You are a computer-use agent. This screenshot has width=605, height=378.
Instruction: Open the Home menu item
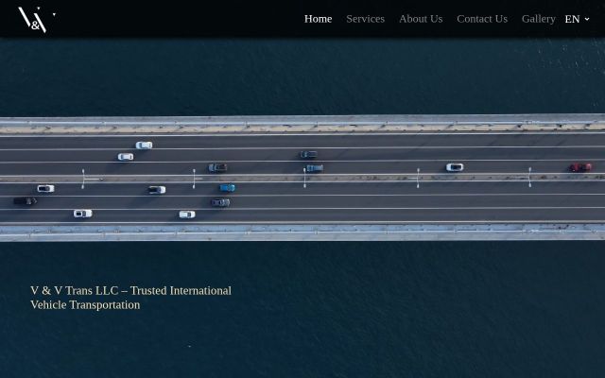point(318,19)
